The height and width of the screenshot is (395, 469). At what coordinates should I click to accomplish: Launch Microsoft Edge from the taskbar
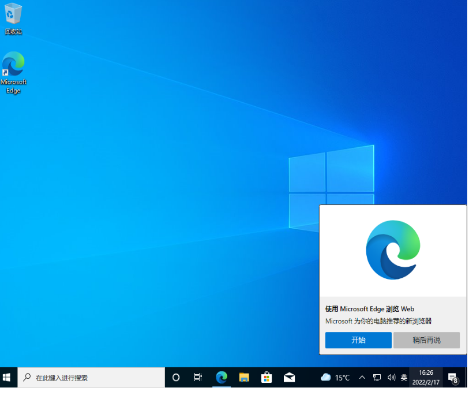221,378
